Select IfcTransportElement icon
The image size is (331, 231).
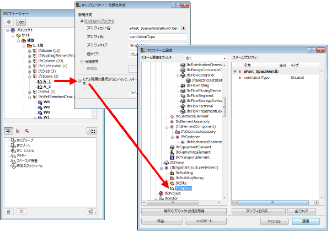(172, 158)
